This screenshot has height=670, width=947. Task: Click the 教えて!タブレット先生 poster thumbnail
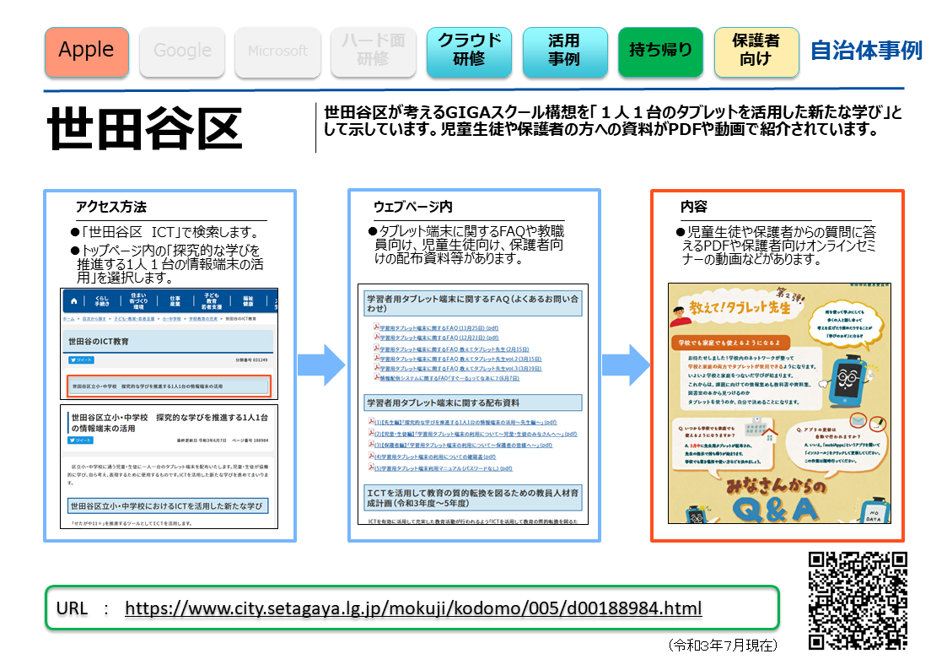(x=779, y=403)
